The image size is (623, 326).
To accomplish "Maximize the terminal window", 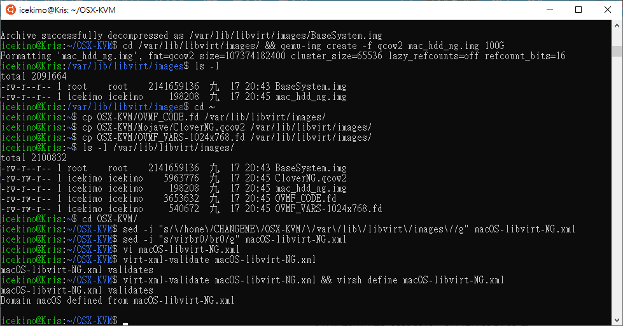I will click(x=578, y=10).
